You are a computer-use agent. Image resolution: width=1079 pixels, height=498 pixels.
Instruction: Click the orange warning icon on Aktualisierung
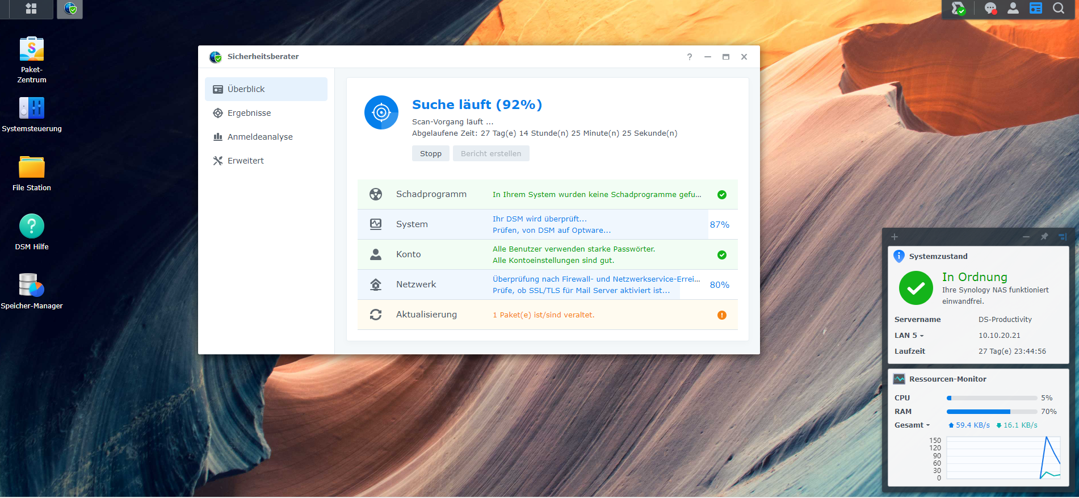click(722, 315)
